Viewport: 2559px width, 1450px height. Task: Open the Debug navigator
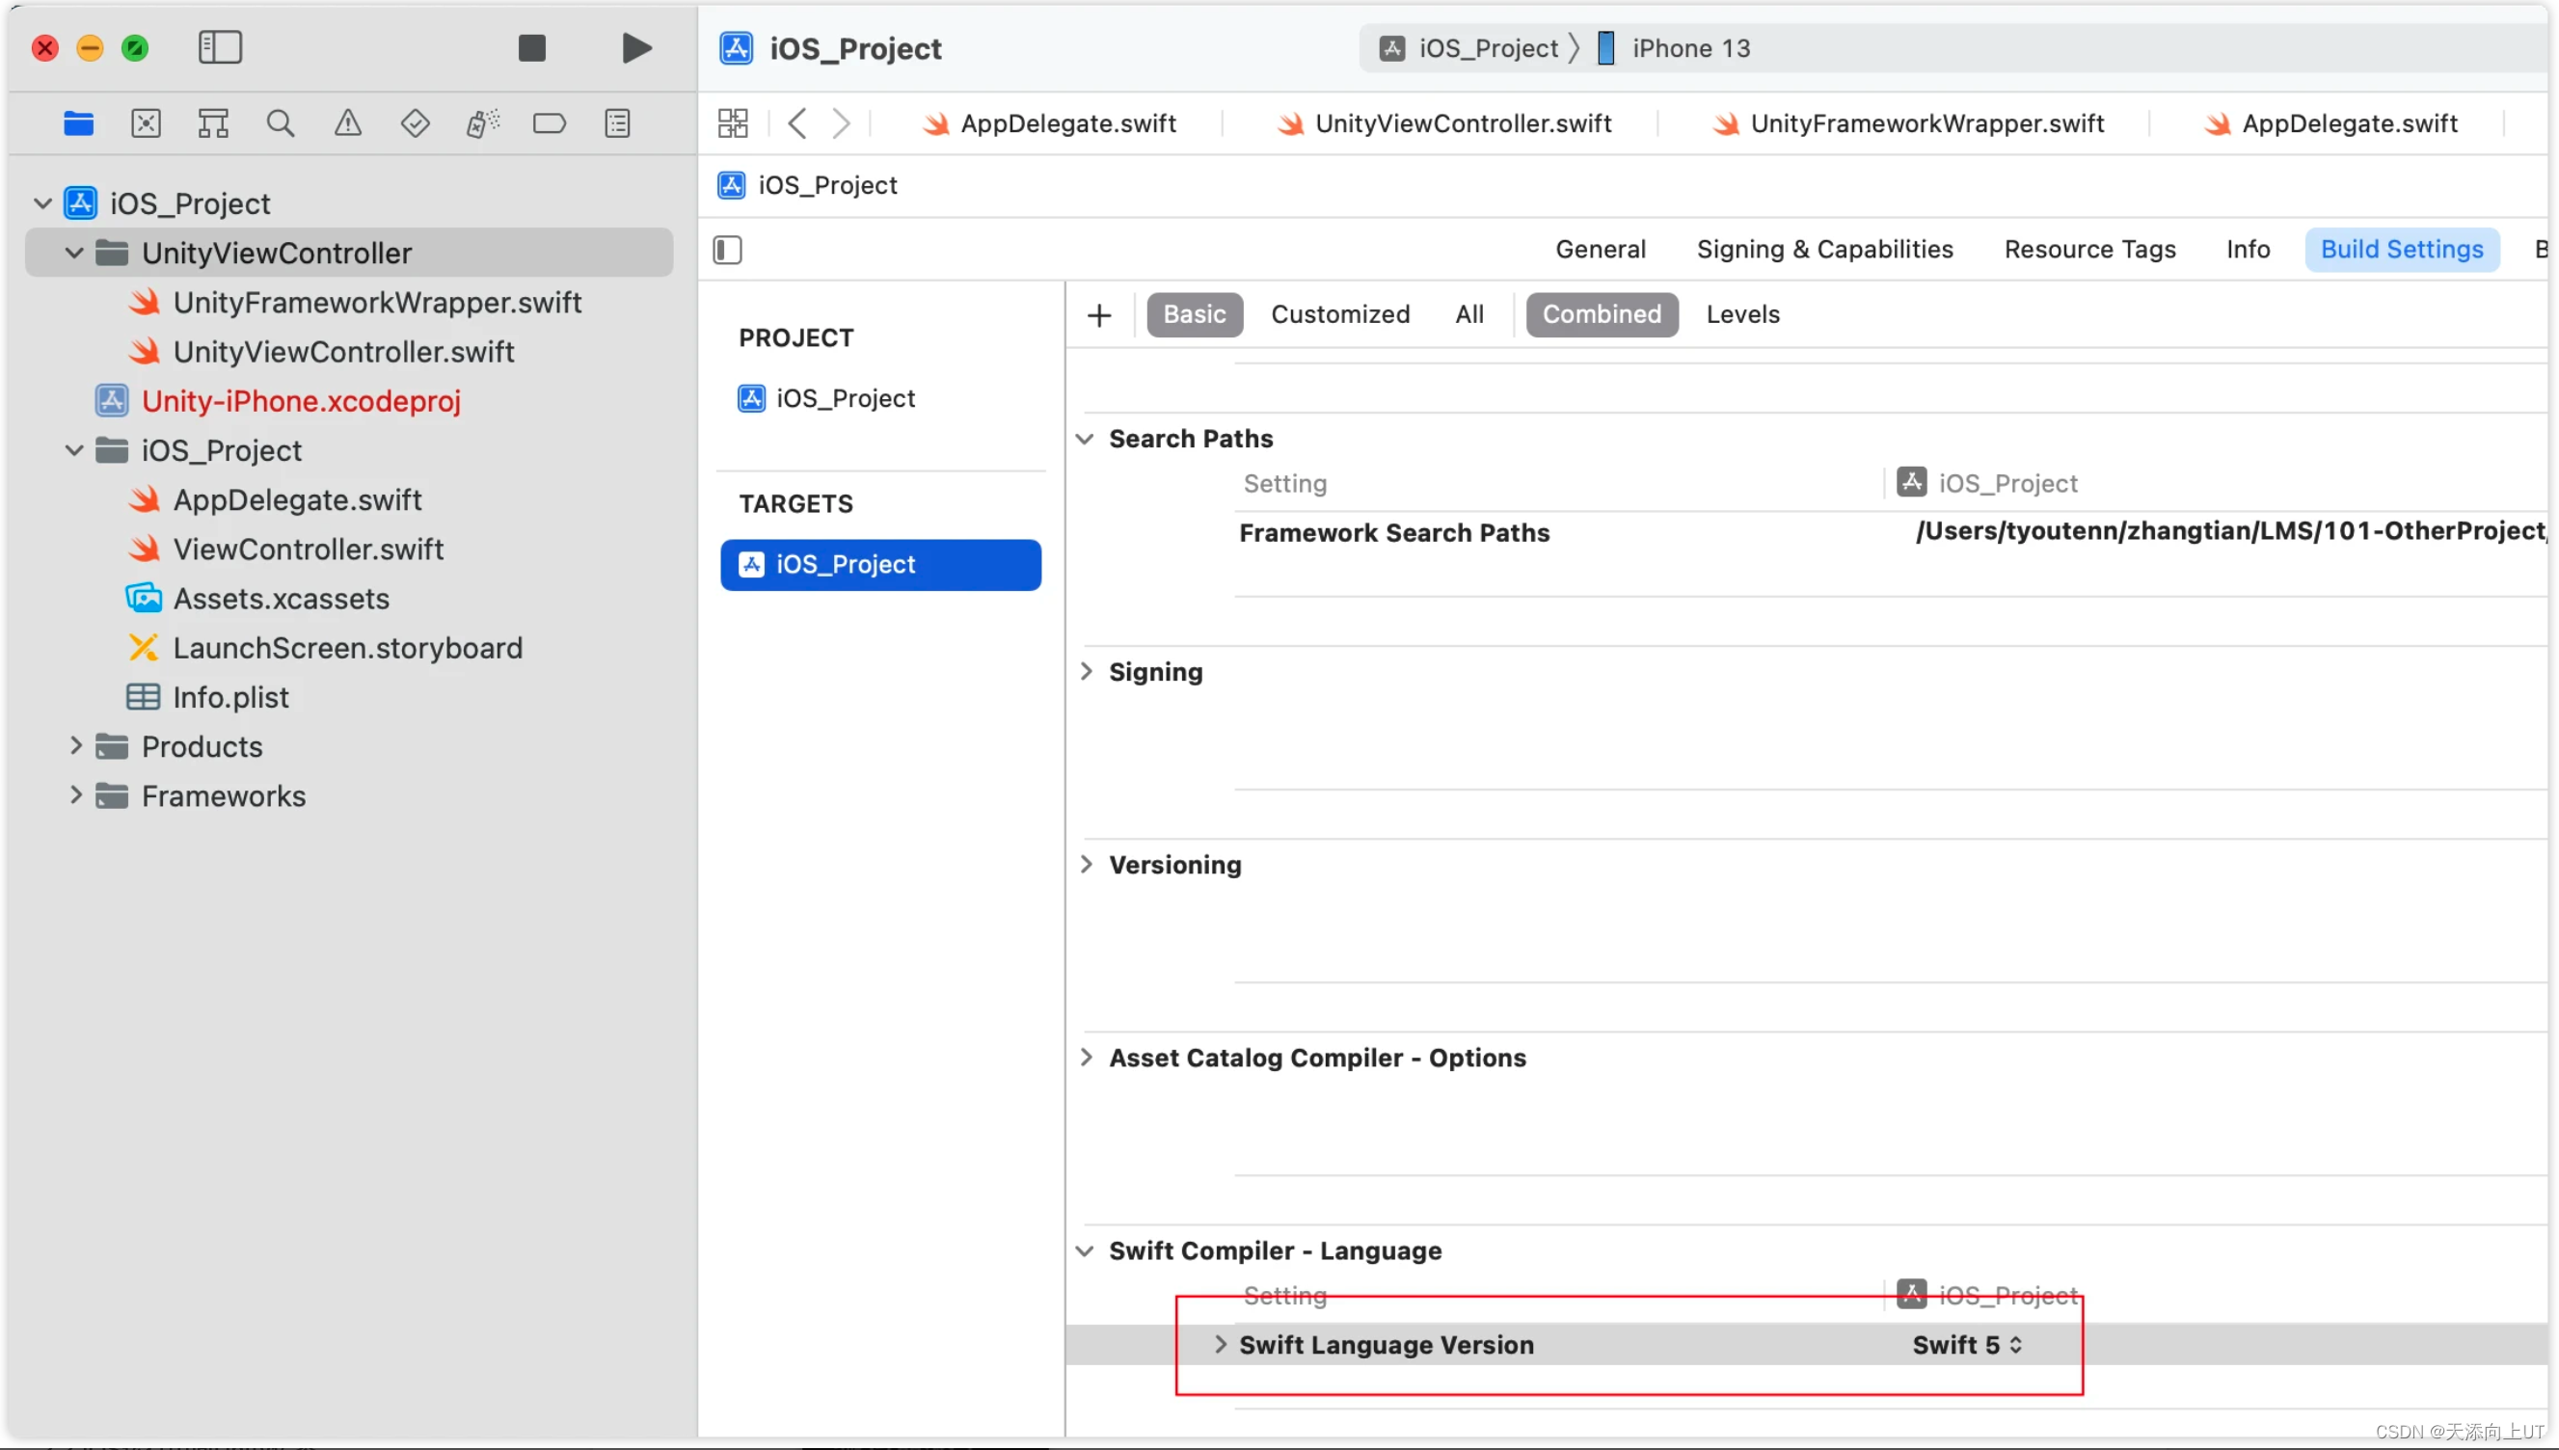coord(483,123)
